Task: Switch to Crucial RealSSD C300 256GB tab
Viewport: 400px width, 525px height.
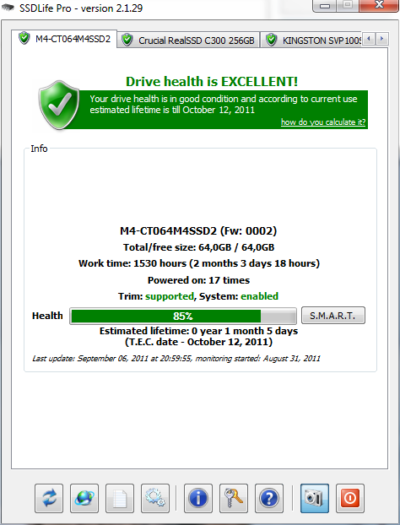Action: (188, 41)
